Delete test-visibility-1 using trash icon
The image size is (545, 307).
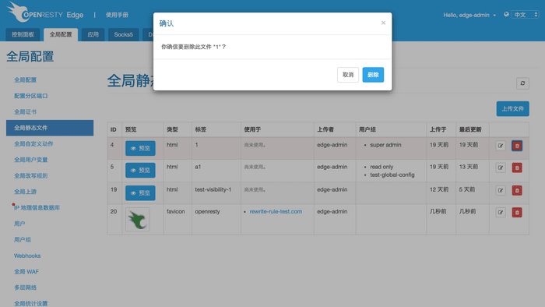click(517, 191)
